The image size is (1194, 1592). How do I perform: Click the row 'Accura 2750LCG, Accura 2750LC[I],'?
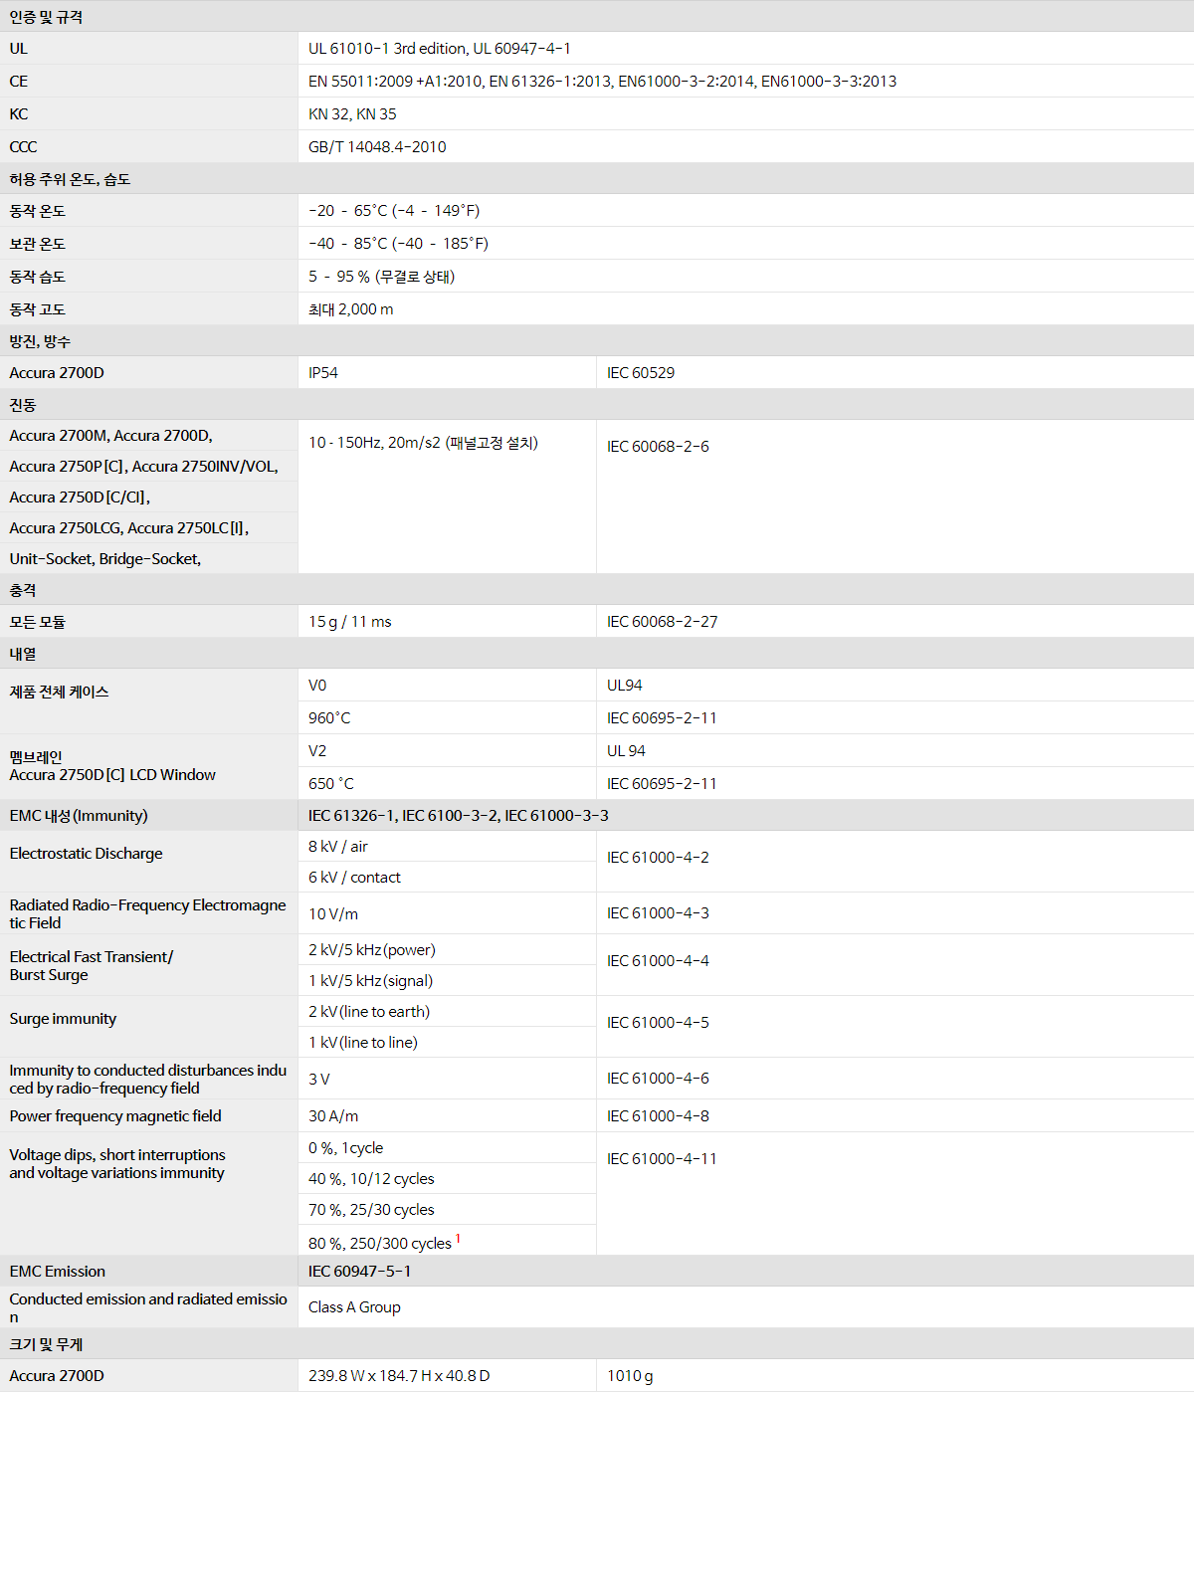point(148,528)
